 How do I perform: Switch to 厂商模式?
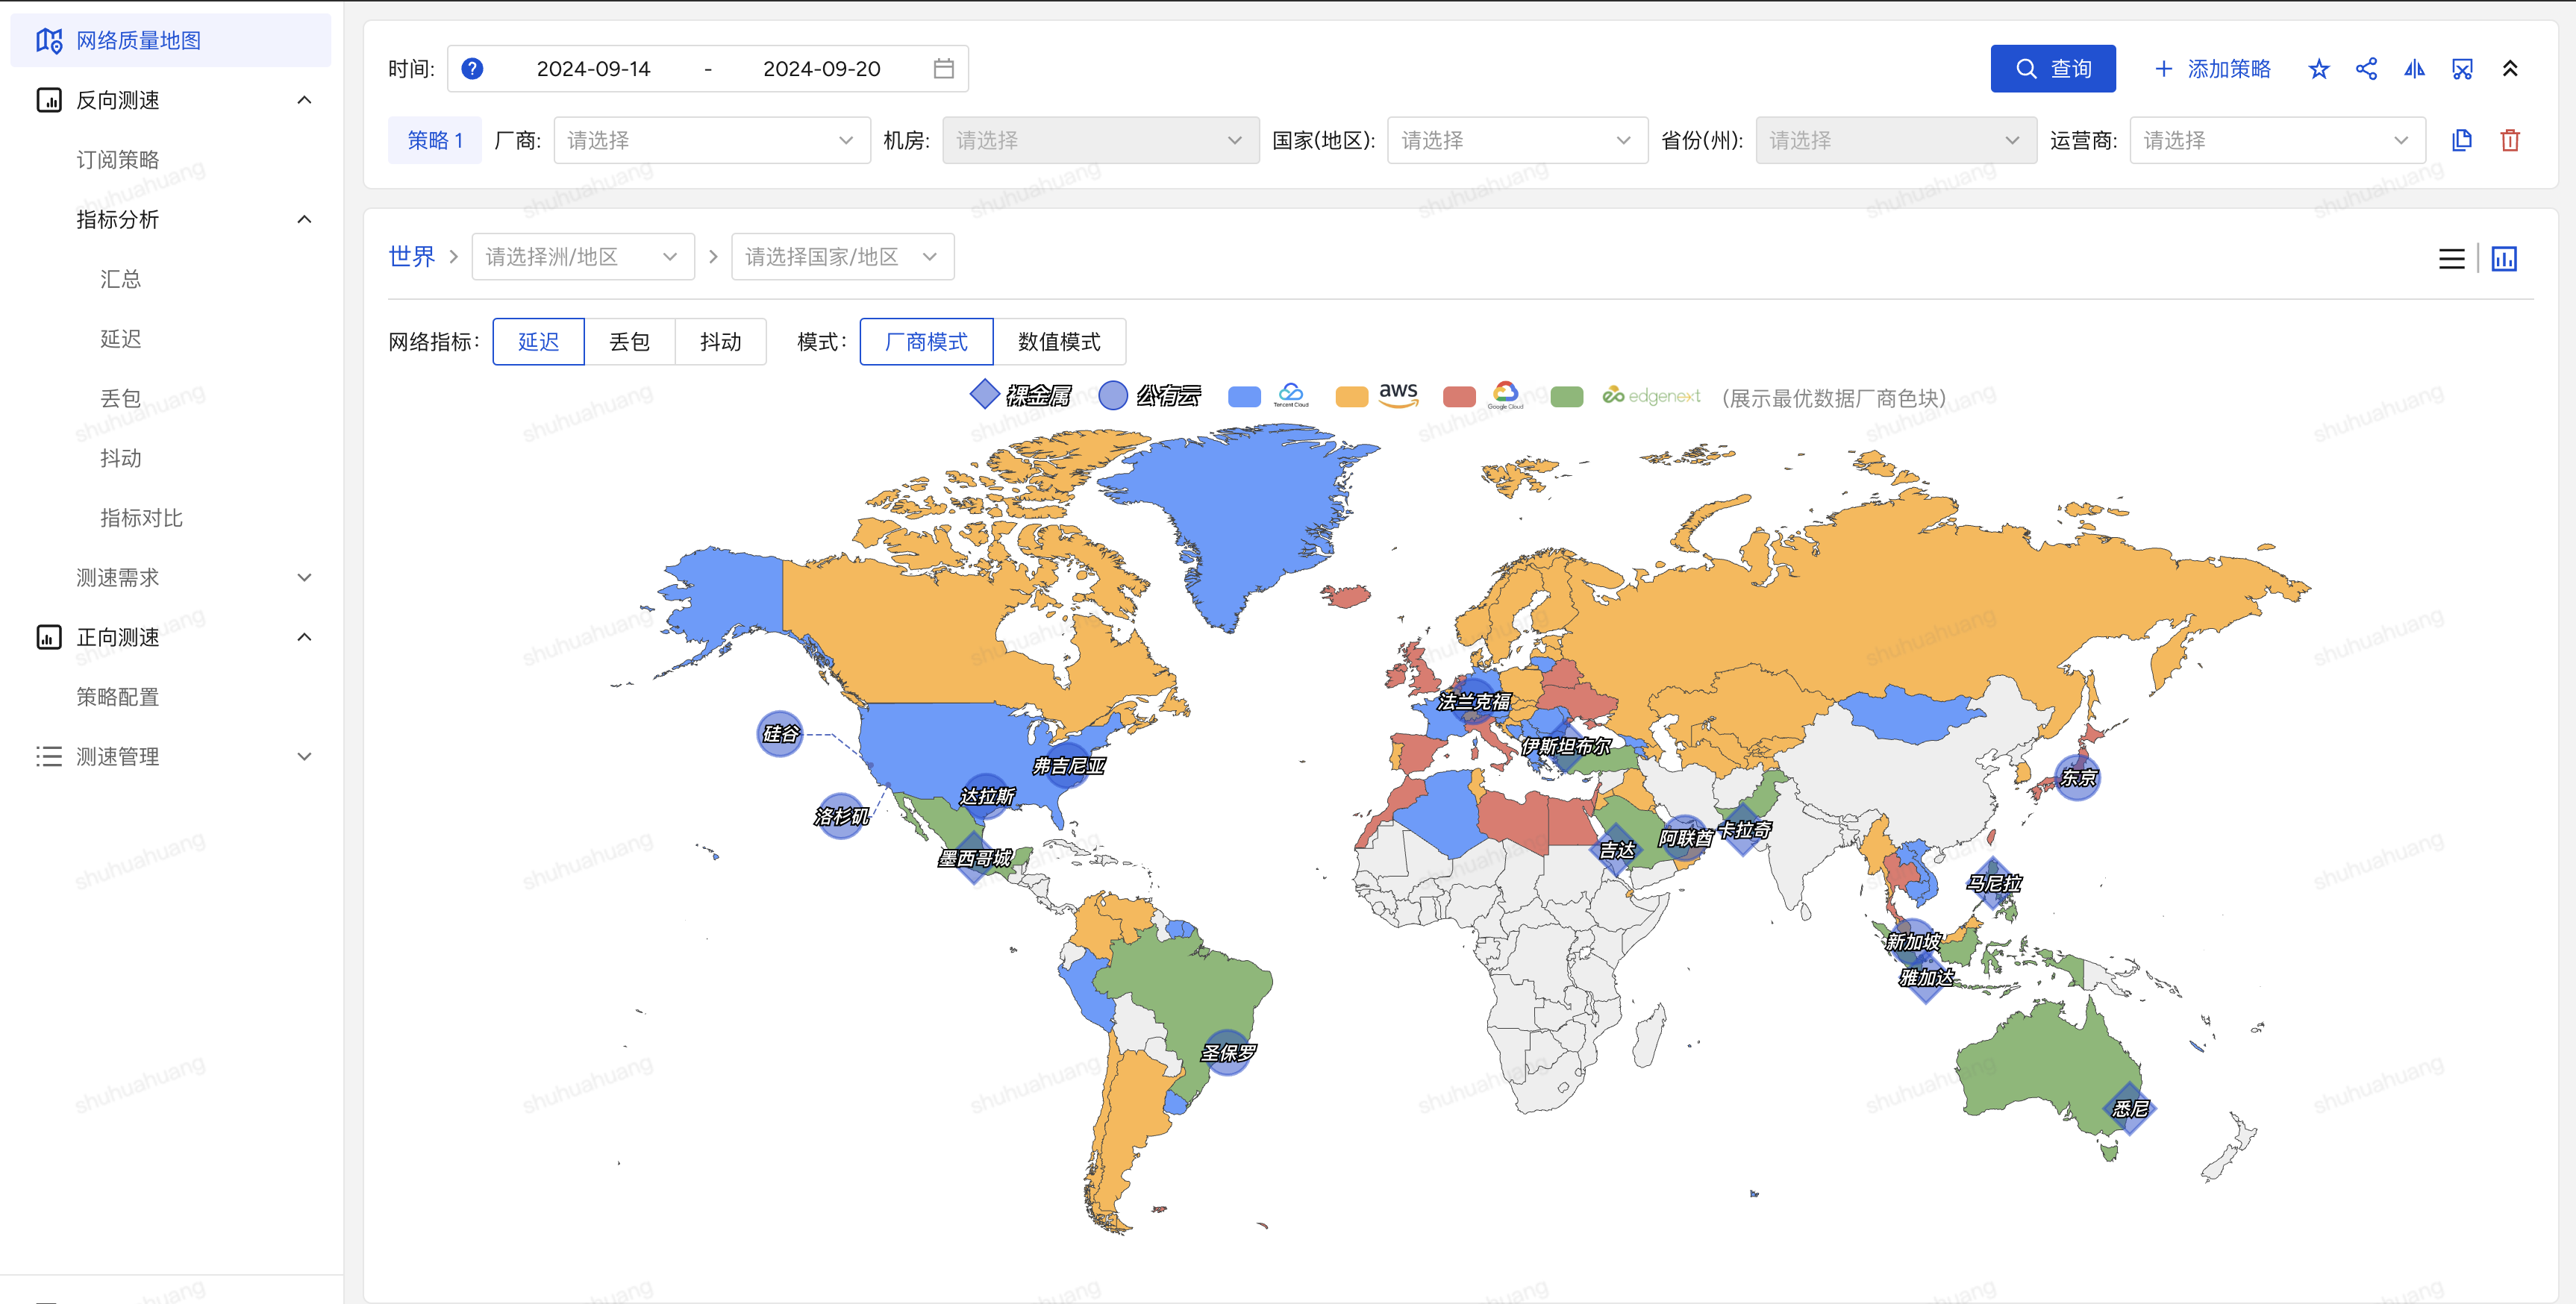click(926, 342)
